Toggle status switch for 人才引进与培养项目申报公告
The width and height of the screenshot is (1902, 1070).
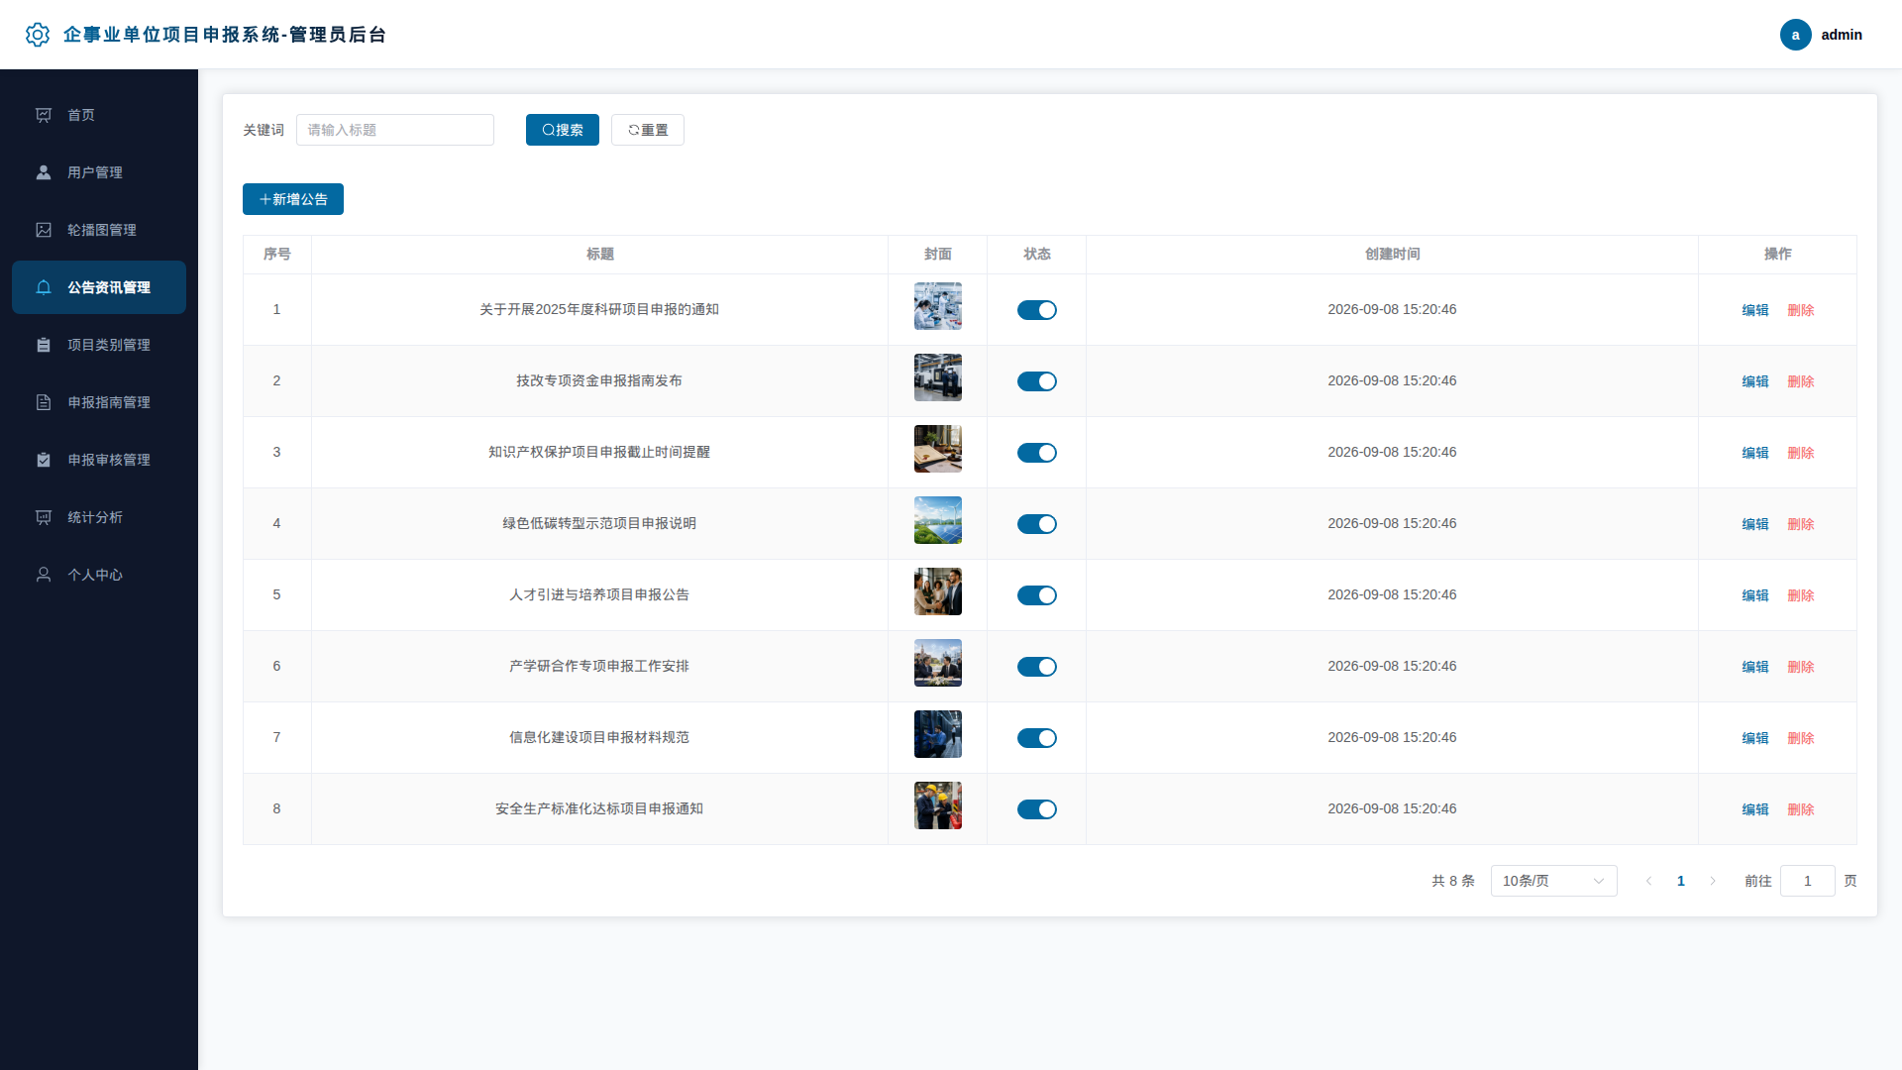coord(1037,595)
